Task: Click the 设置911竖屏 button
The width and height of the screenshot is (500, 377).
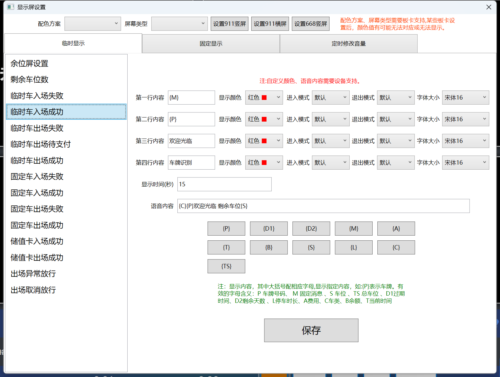Action: point(230,24)
